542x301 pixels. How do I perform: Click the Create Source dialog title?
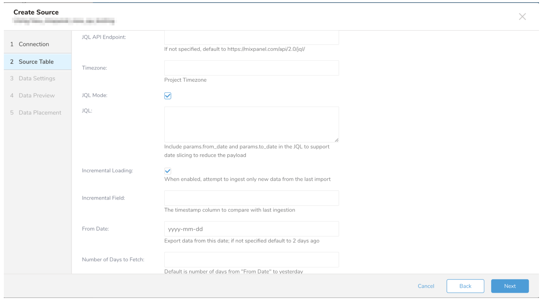[x=36, y=12]
